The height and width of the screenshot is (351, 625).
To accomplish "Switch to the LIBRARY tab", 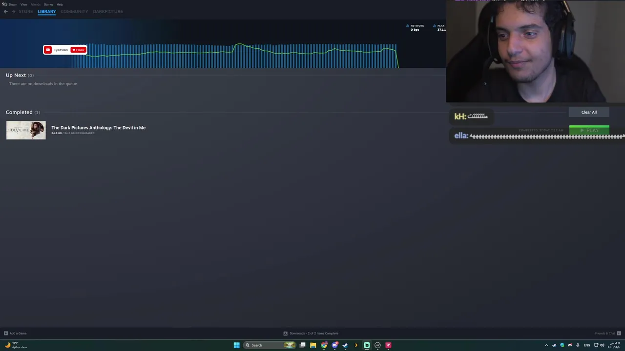I will coord(47,12).
